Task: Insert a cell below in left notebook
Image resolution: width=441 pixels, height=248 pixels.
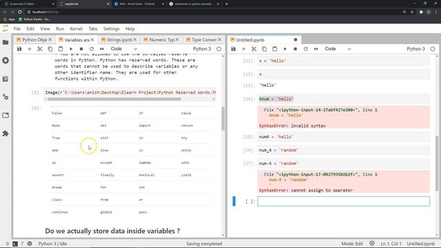Action: click(30, 49)
